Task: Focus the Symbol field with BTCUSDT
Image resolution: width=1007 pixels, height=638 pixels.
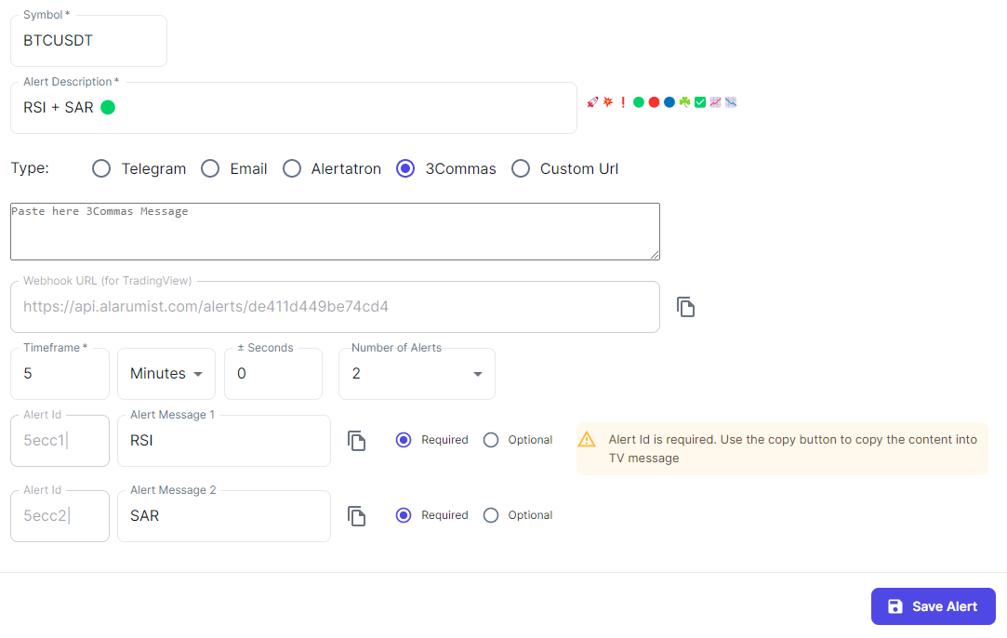Action: tap(88, 41)
